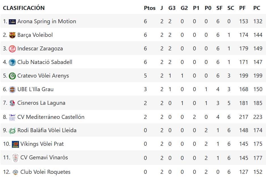Click the Cratevo Vòlei Arenys green logo
The width and height of the screenshot is (266, 180).
(x=12, y=76)
